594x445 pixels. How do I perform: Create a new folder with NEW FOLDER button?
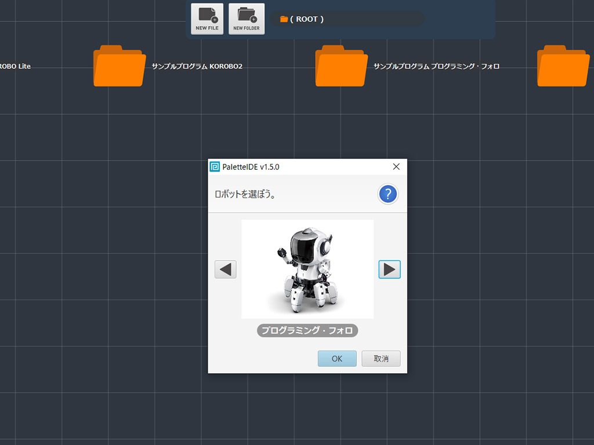point(246,19)
